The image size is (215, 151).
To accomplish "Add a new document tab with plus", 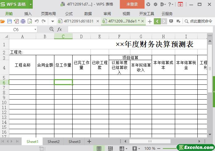I will (150, 22).
